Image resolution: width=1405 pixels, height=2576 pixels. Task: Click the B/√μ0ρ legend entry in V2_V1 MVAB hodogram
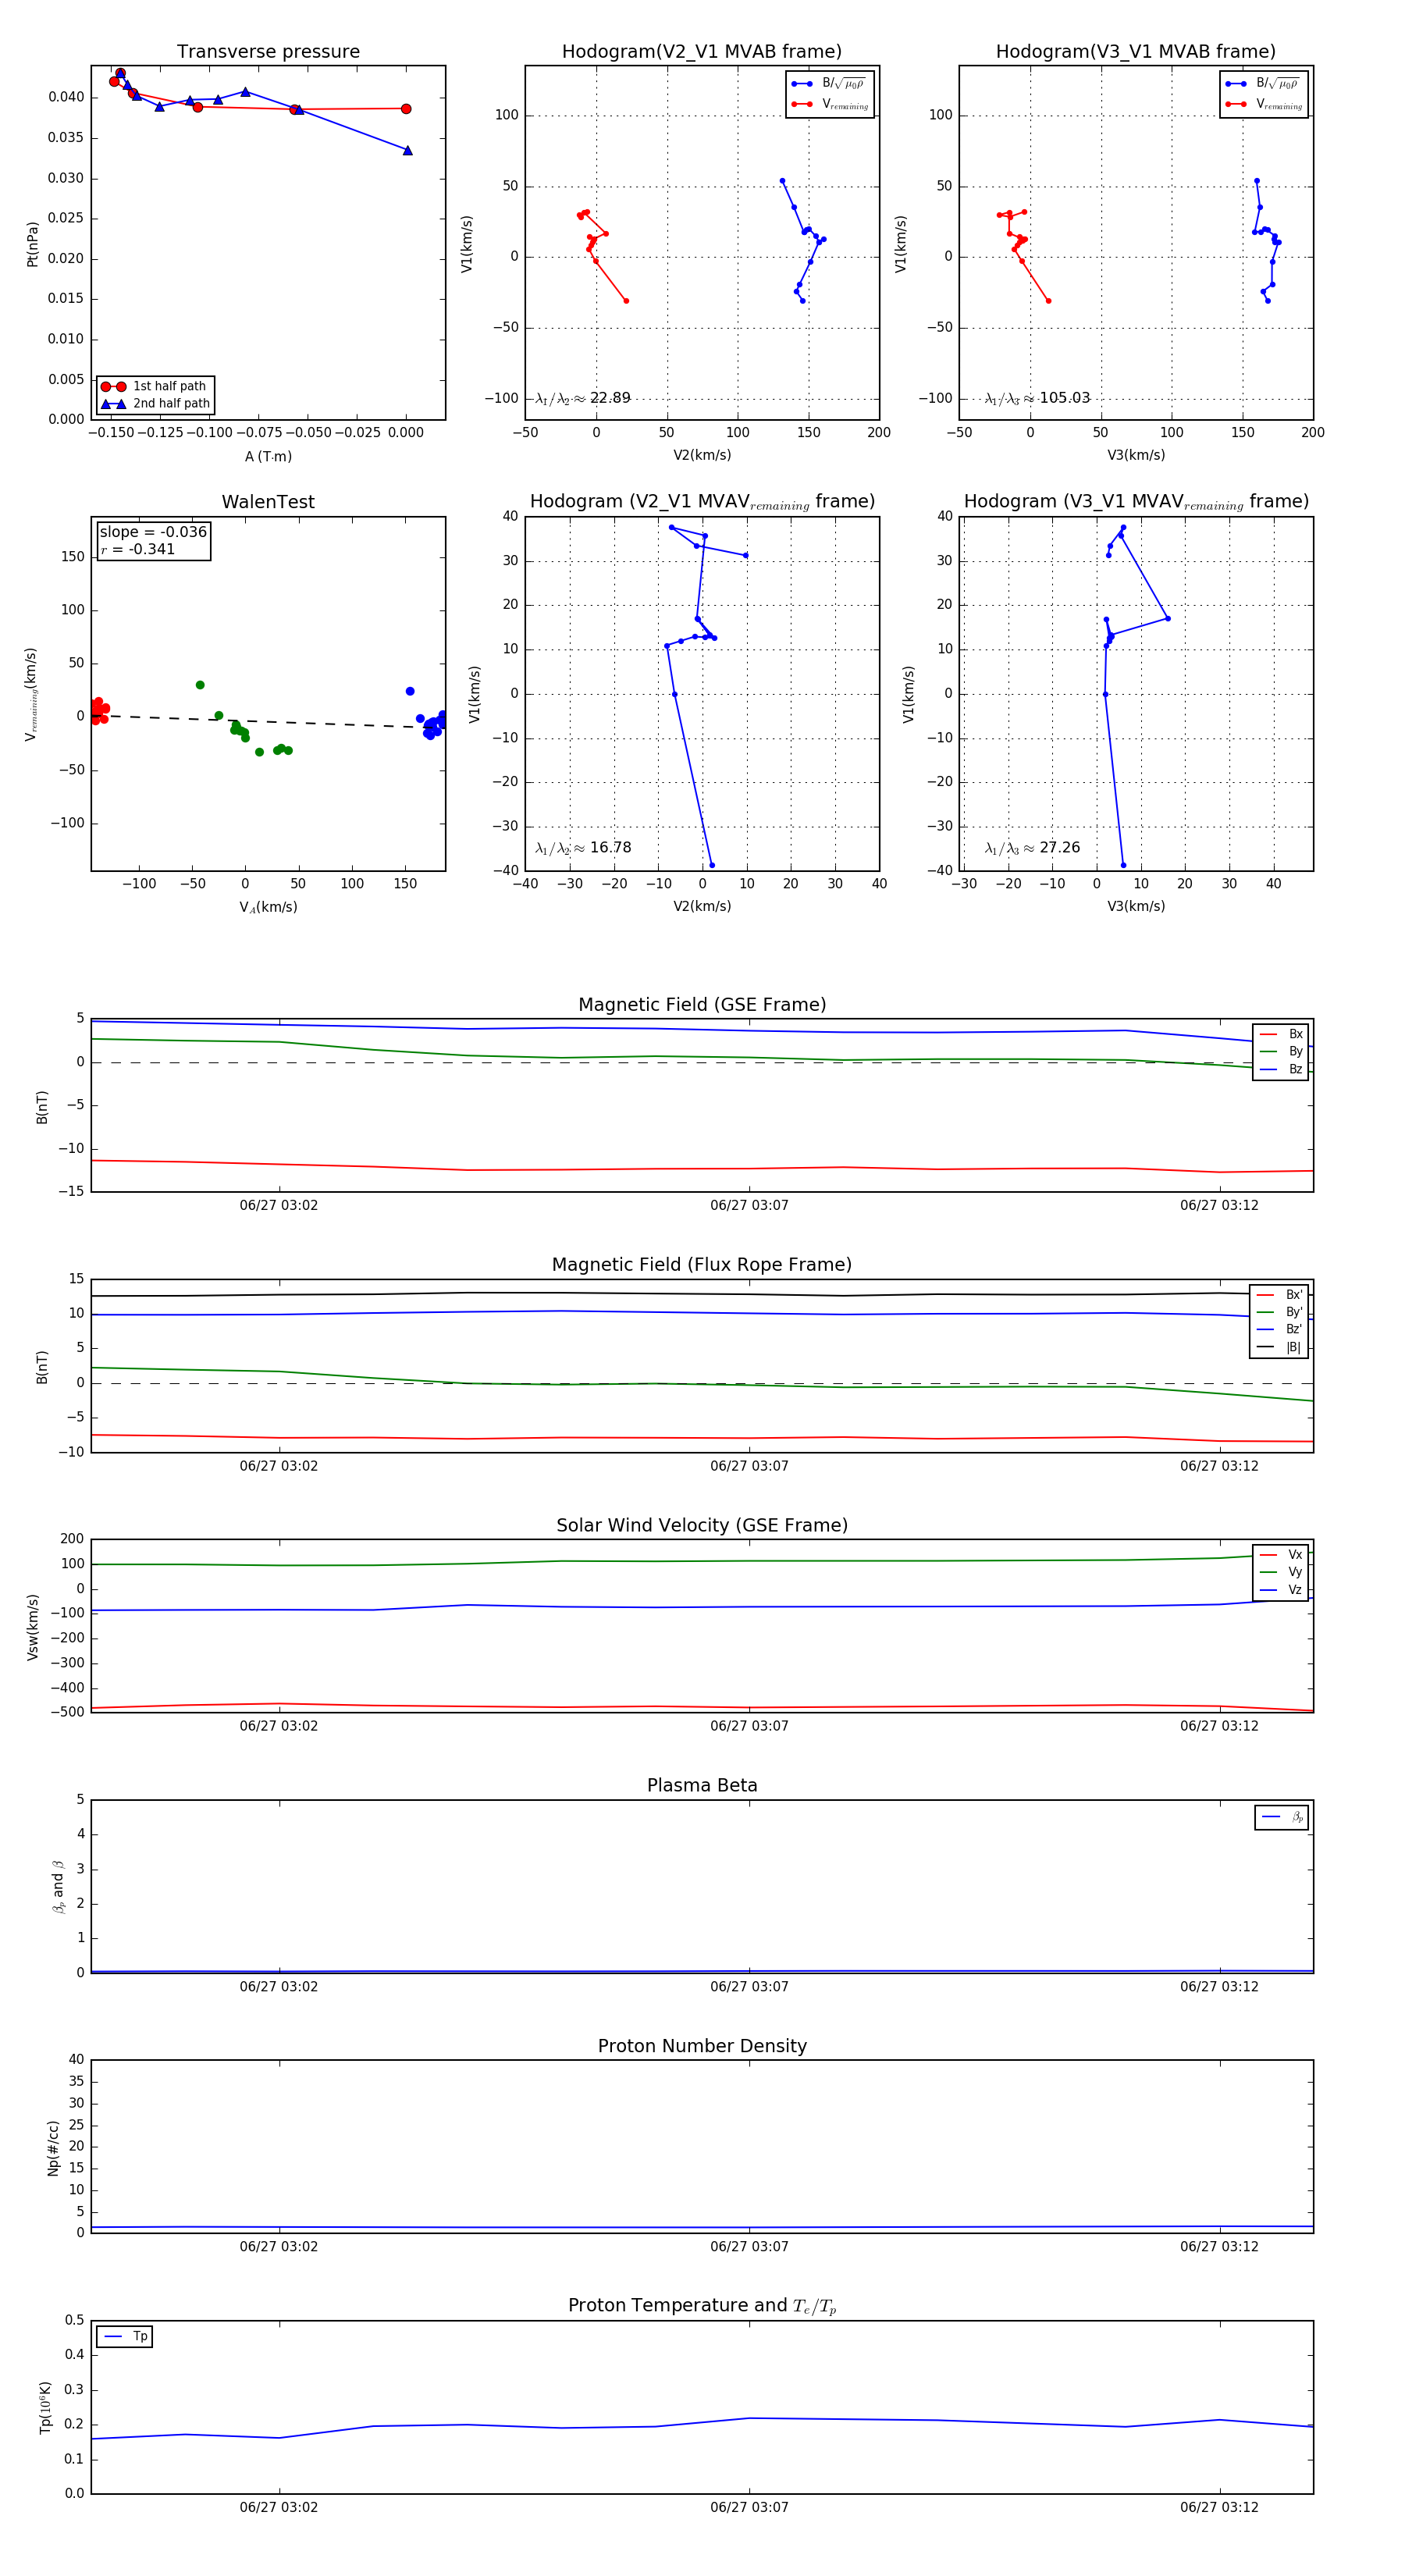point(829,83)
